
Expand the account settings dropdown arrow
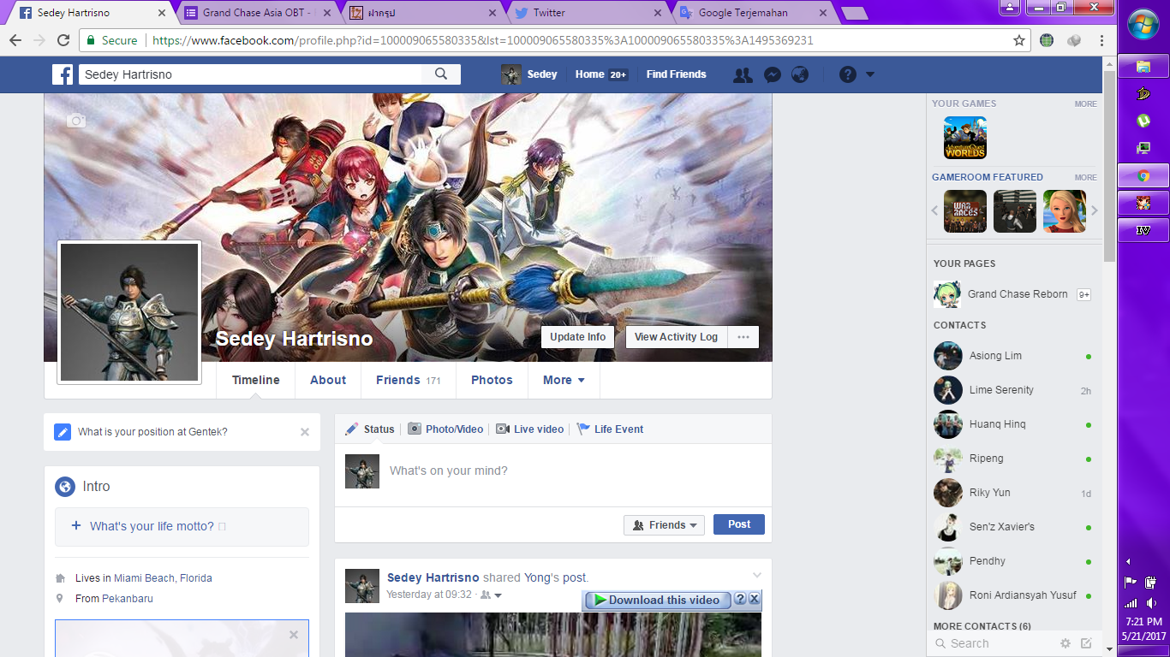[x=870, y=74]
